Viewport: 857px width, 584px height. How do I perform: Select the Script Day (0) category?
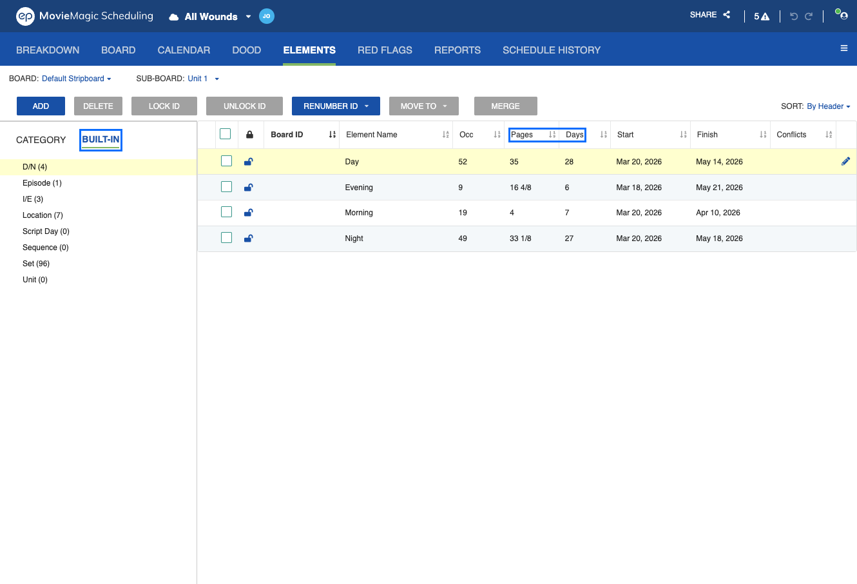[98, 231]
